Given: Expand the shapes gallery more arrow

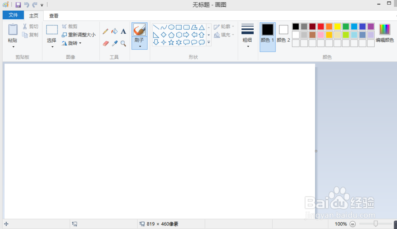Looking at the screenshot, I should 209,42.
